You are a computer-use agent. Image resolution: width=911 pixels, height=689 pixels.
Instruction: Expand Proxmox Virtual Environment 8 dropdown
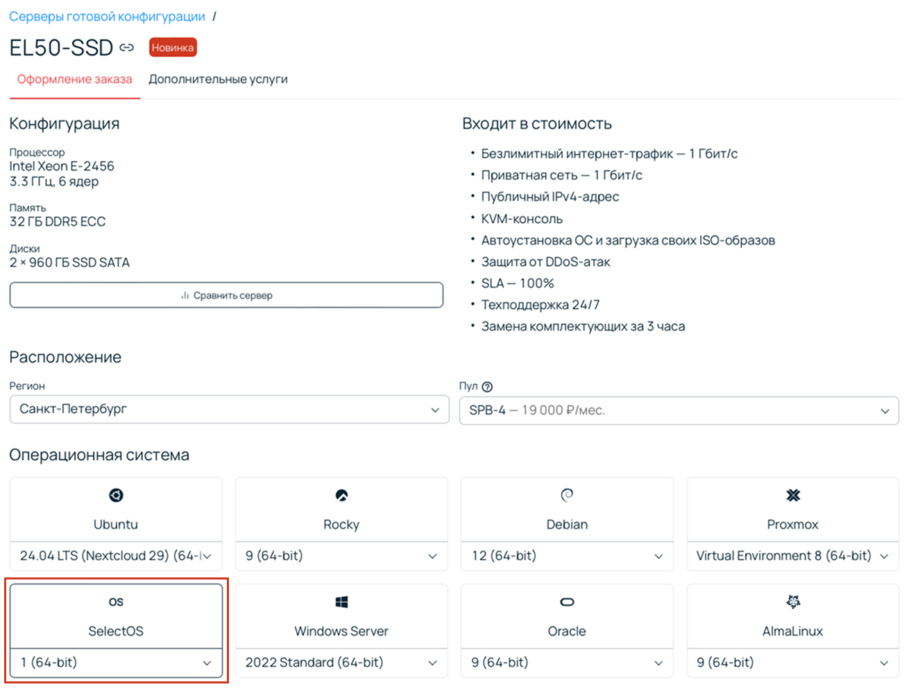(x=793, y=556)
